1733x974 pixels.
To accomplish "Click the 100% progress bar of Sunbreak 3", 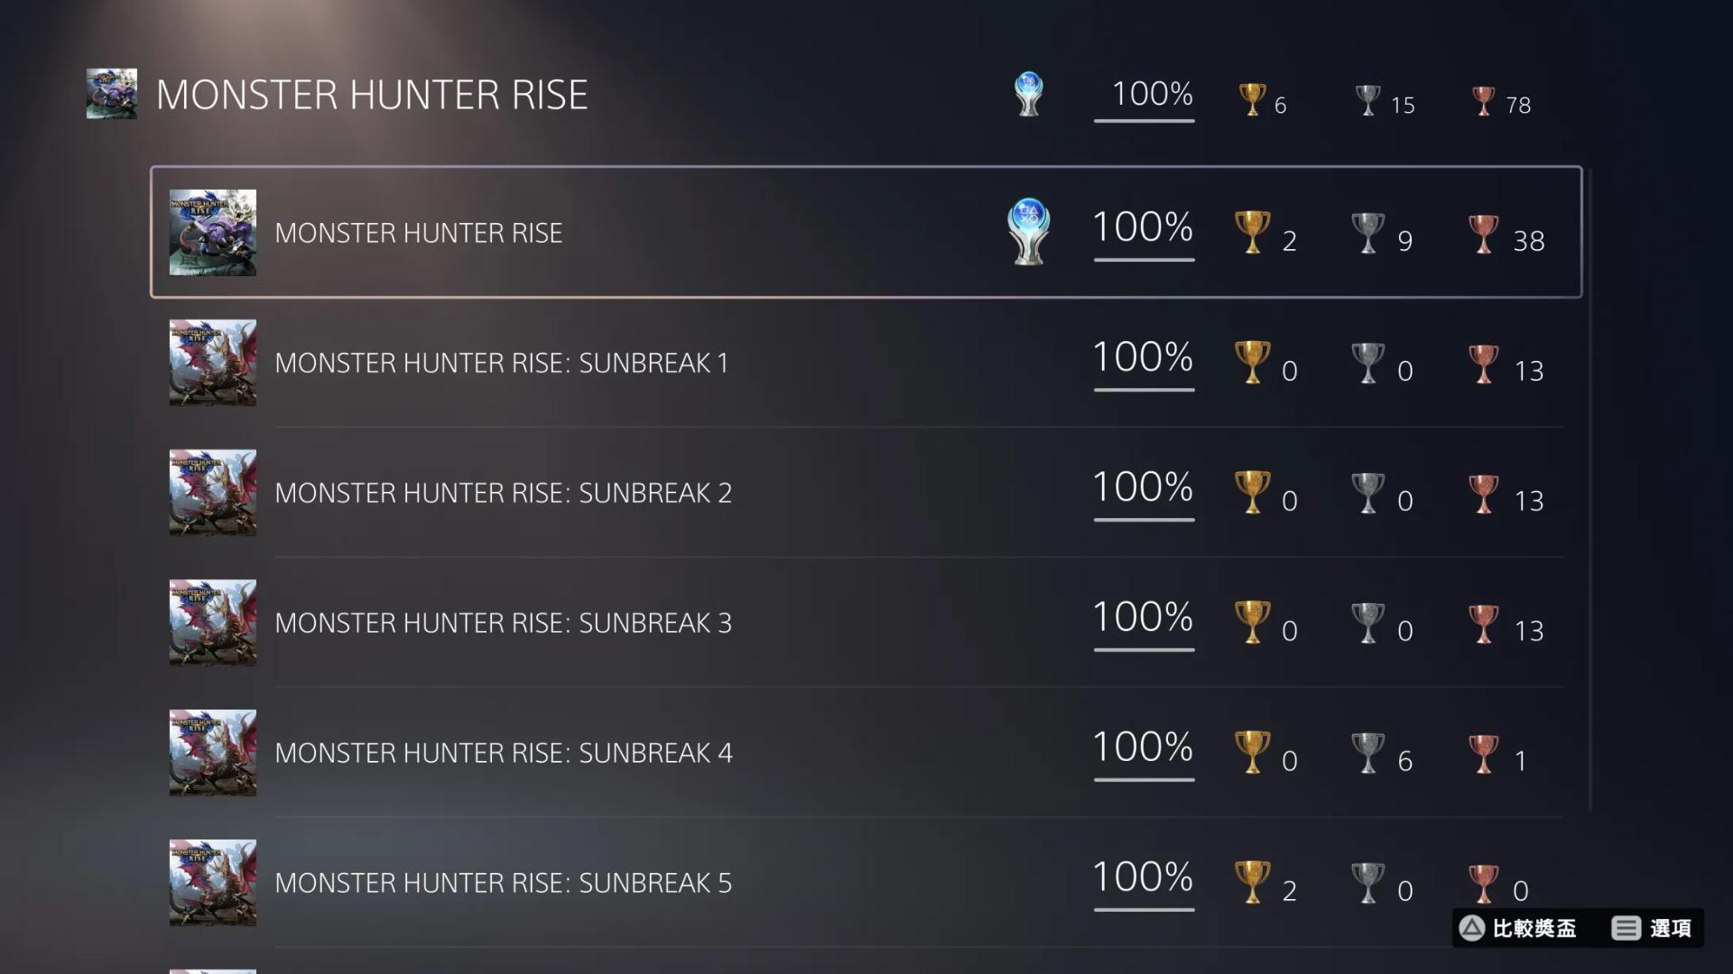I will coord(1144,649).
